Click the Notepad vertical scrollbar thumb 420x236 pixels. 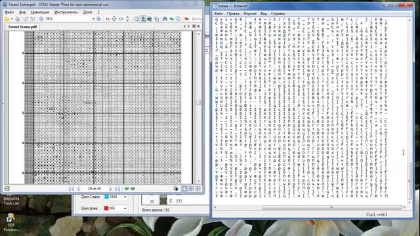tap(409, 181)
